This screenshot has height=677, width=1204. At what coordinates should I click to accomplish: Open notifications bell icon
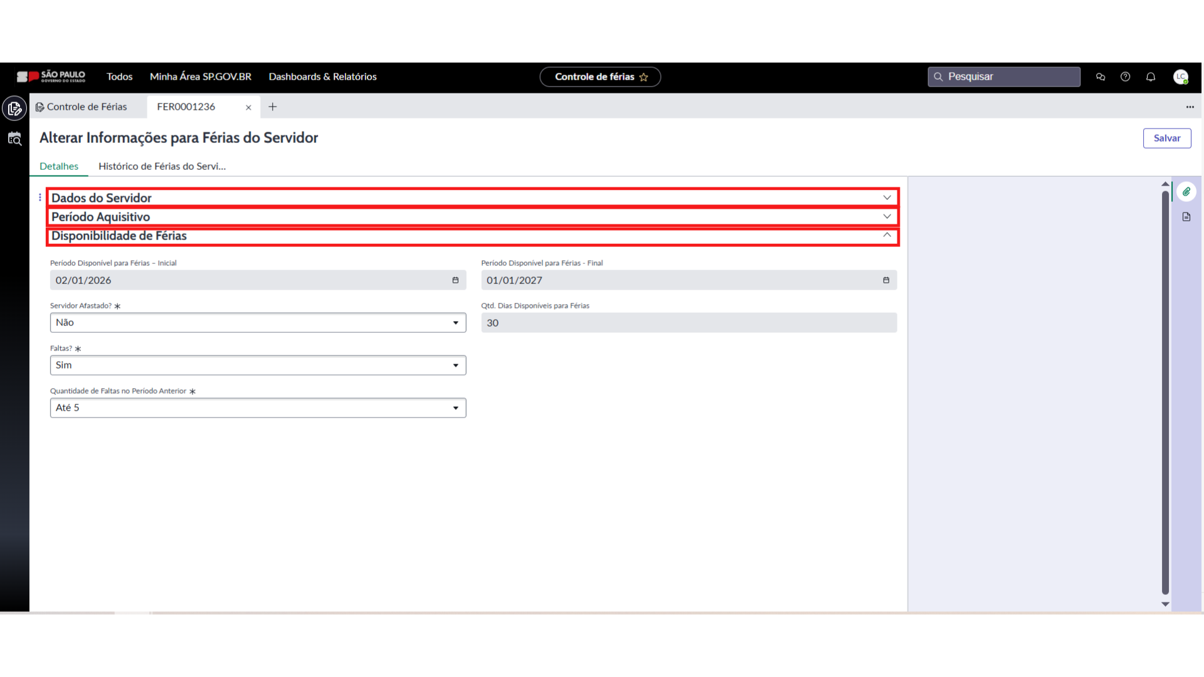1151,76
